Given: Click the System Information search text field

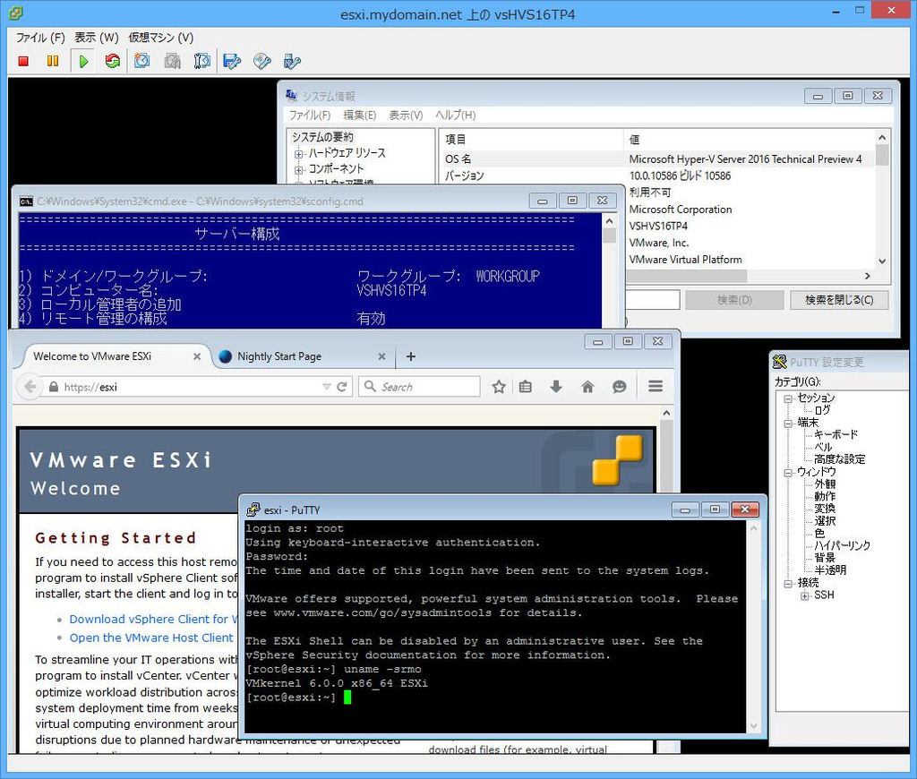Looking at the screenshot, I should 653,300.
